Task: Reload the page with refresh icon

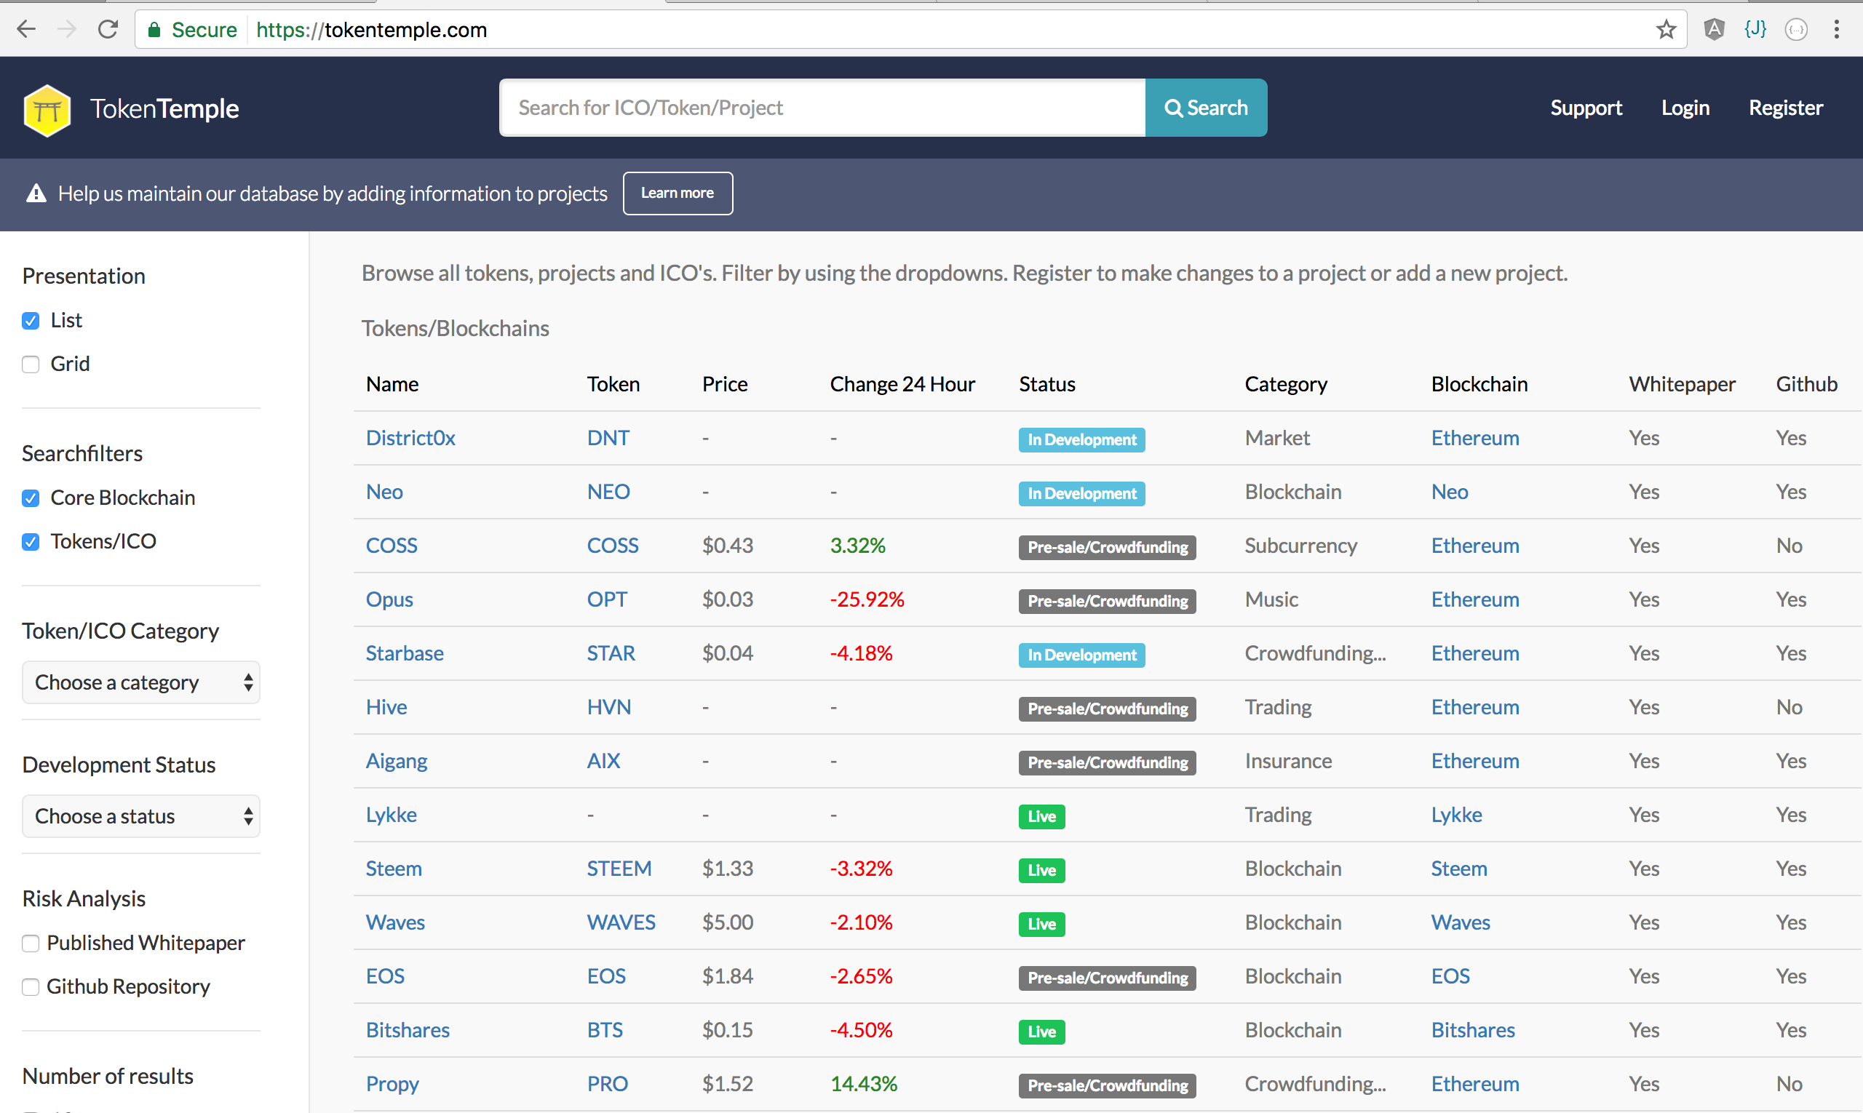Action: pyautogui.click(x=108, y=30)
